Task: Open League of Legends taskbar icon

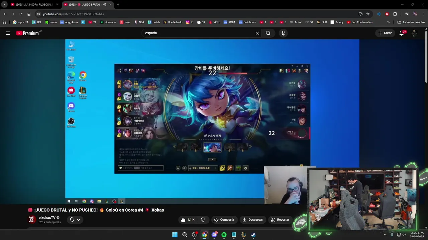Action: (x=244, y=235)
